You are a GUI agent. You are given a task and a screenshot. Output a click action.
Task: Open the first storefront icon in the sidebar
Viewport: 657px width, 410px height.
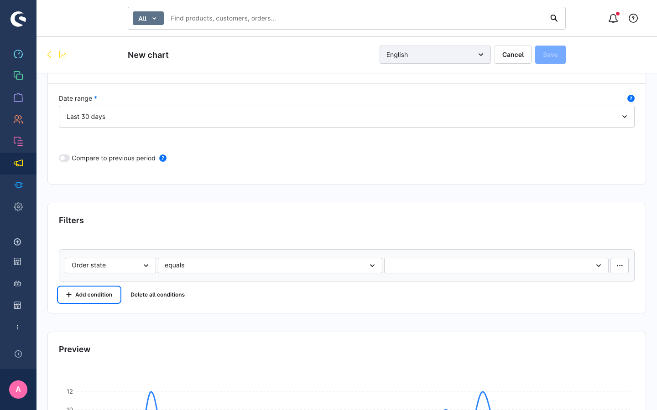(x=17, y=261)
